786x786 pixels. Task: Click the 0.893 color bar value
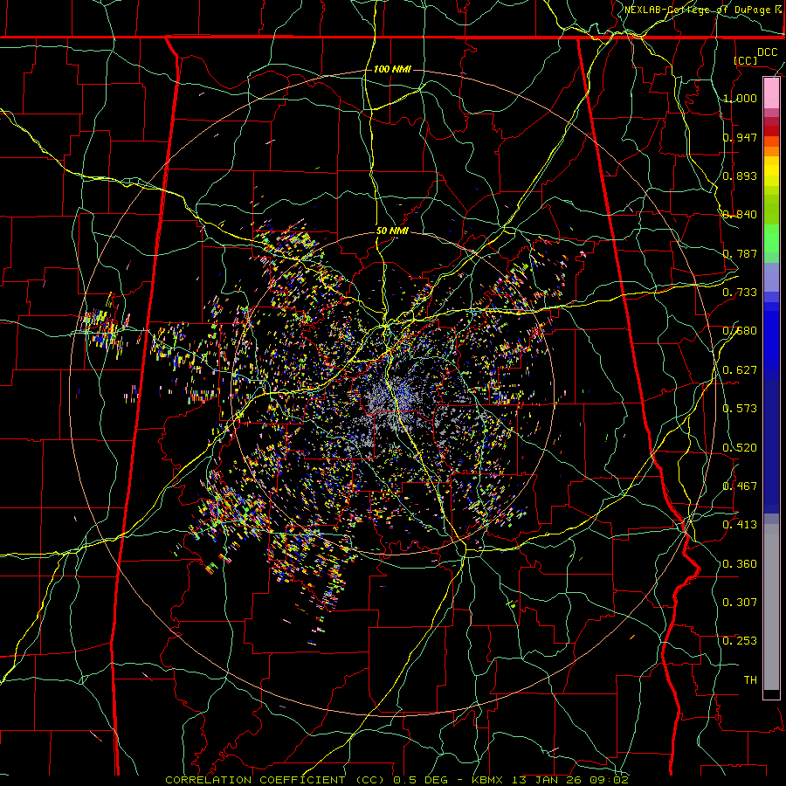point(740,176)
